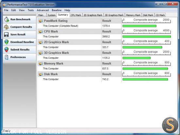Click the Save Result floppy disk icon
180x135 pixels.
point(6,35)
